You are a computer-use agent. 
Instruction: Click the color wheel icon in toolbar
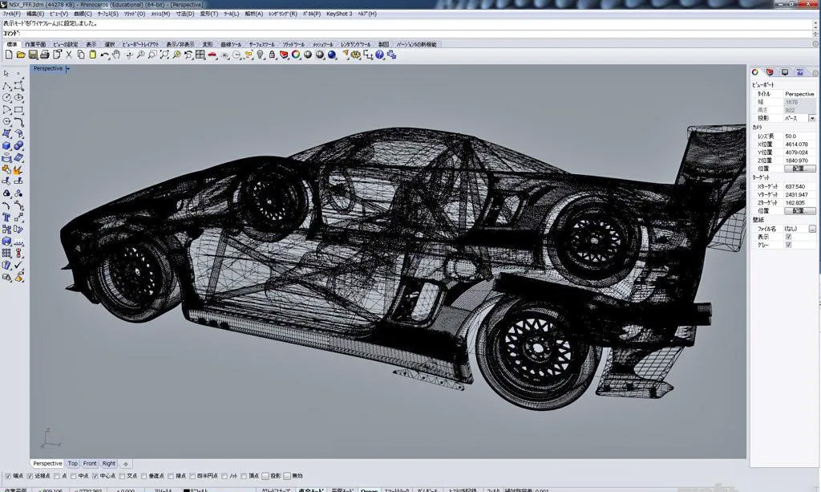[296, 55]
